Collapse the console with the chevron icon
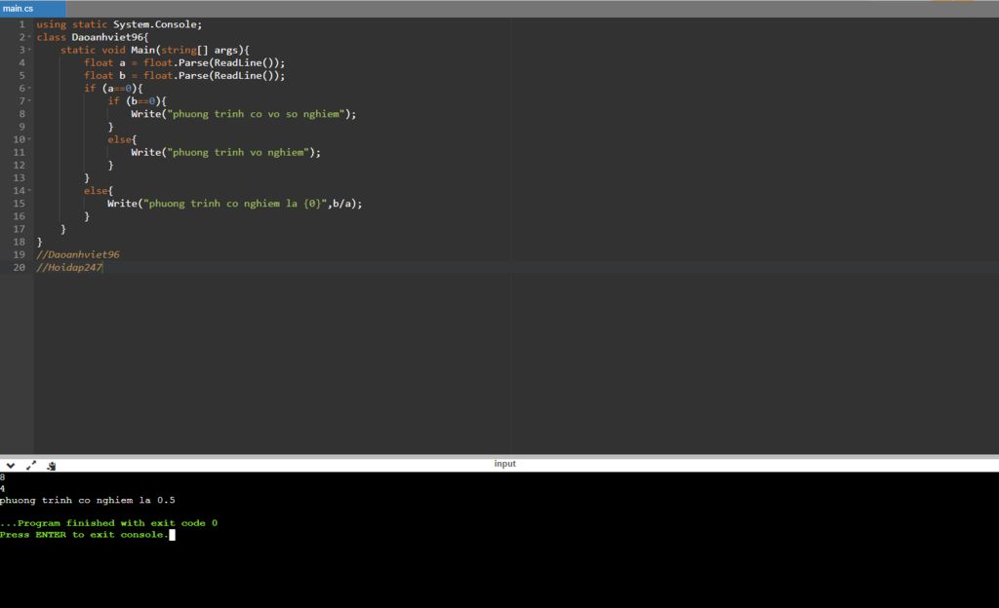 click(10, 466)
